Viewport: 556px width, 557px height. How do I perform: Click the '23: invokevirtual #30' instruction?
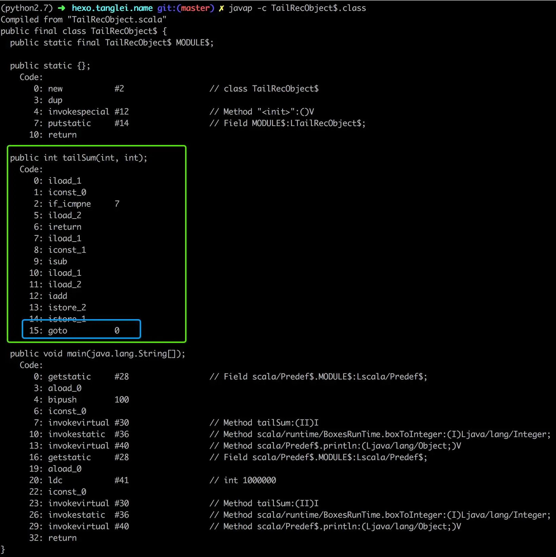pos(79,503)
